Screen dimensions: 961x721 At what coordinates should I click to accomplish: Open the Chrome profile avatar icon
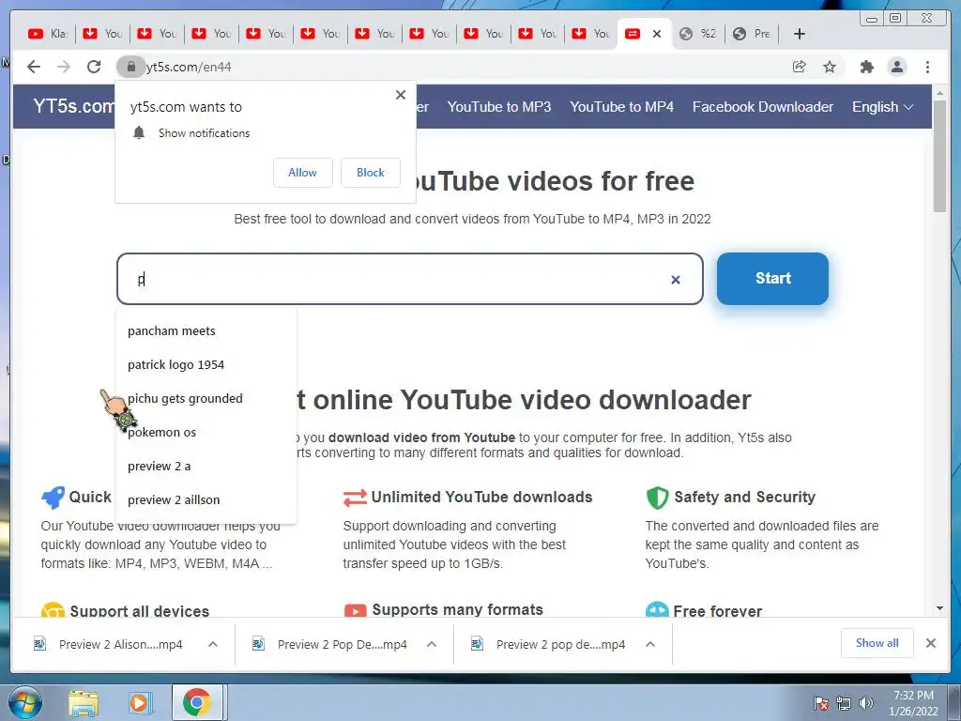896,67
